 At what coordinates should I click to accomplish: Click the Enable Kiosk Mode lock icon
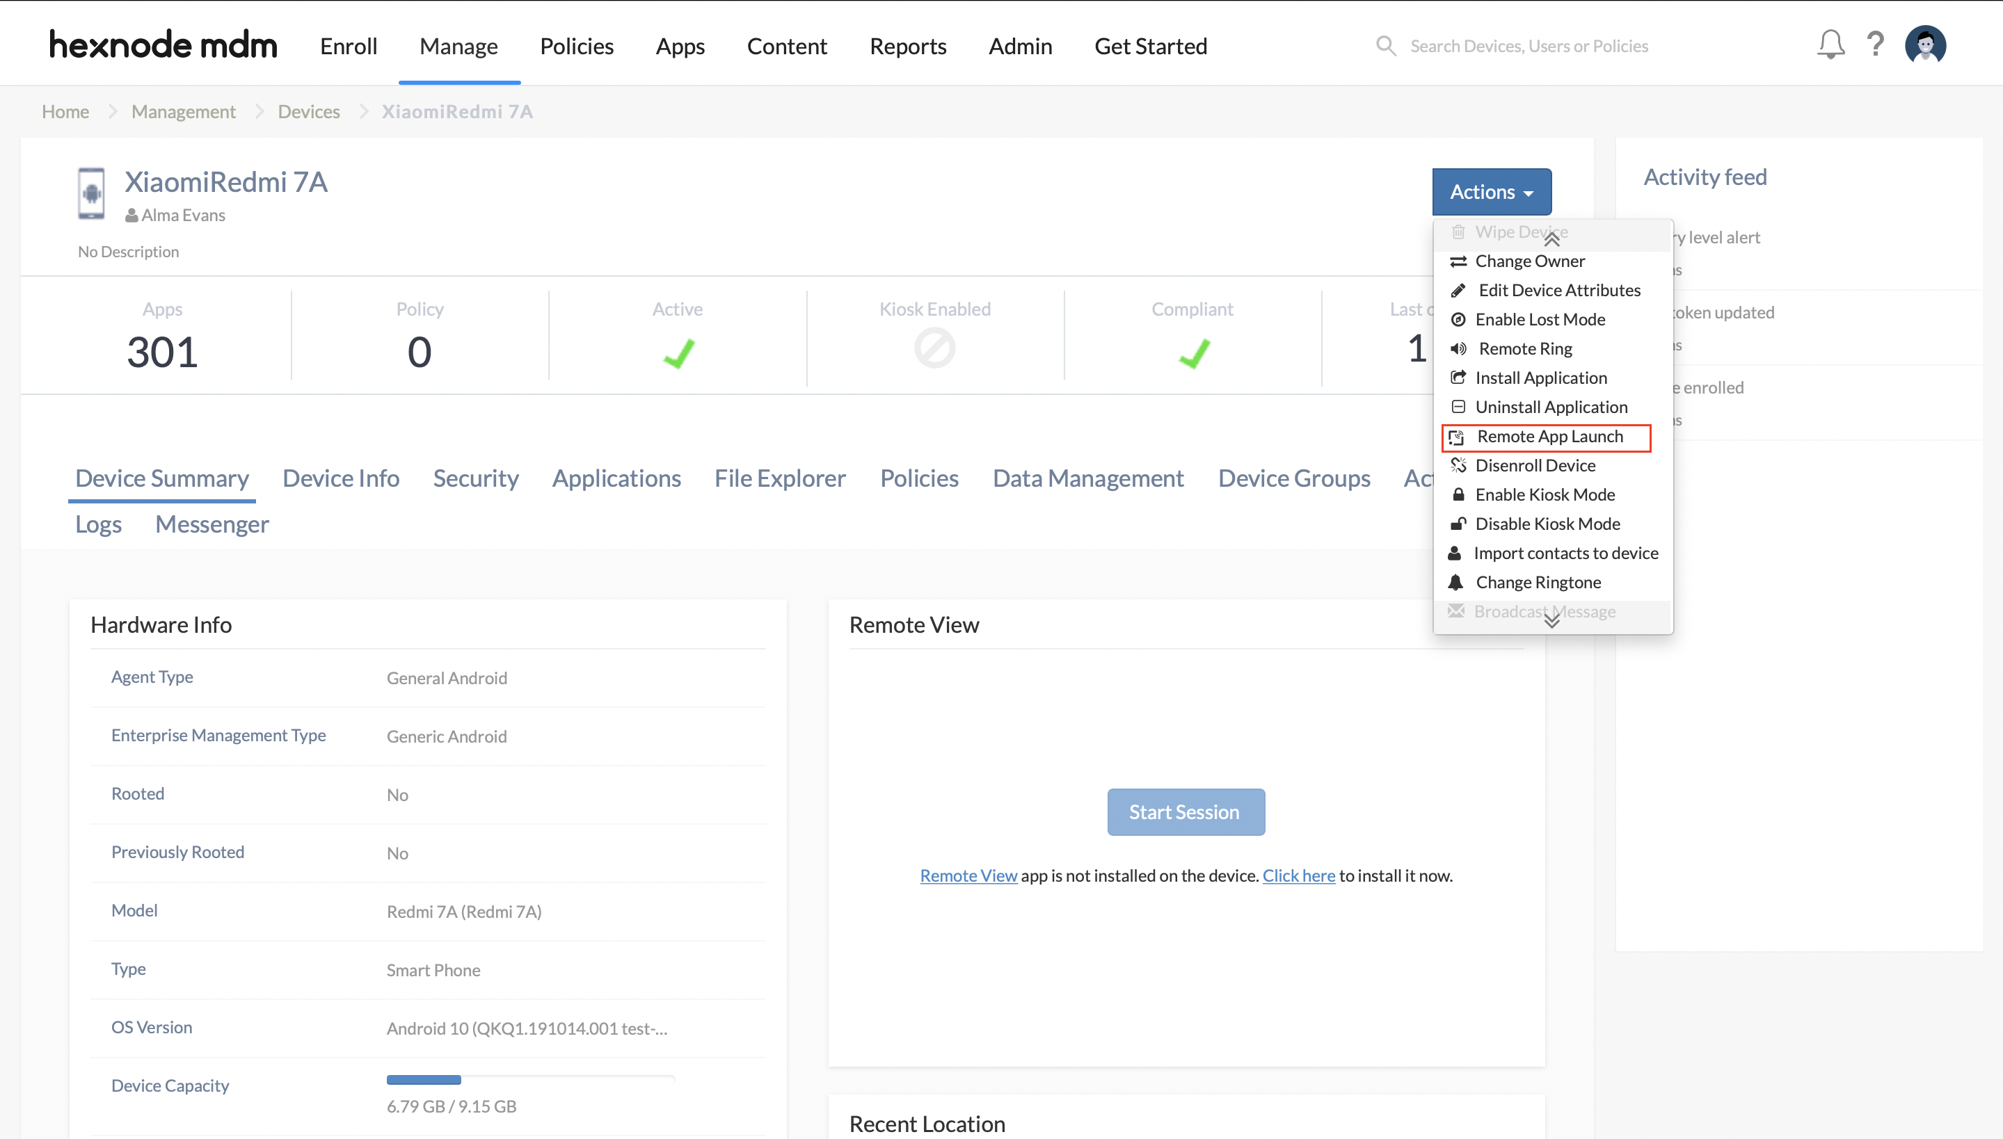(1458, 494)
